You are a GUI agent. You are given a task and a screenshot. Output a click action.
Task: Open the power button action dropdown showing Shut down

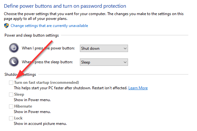tap(104, 48)
